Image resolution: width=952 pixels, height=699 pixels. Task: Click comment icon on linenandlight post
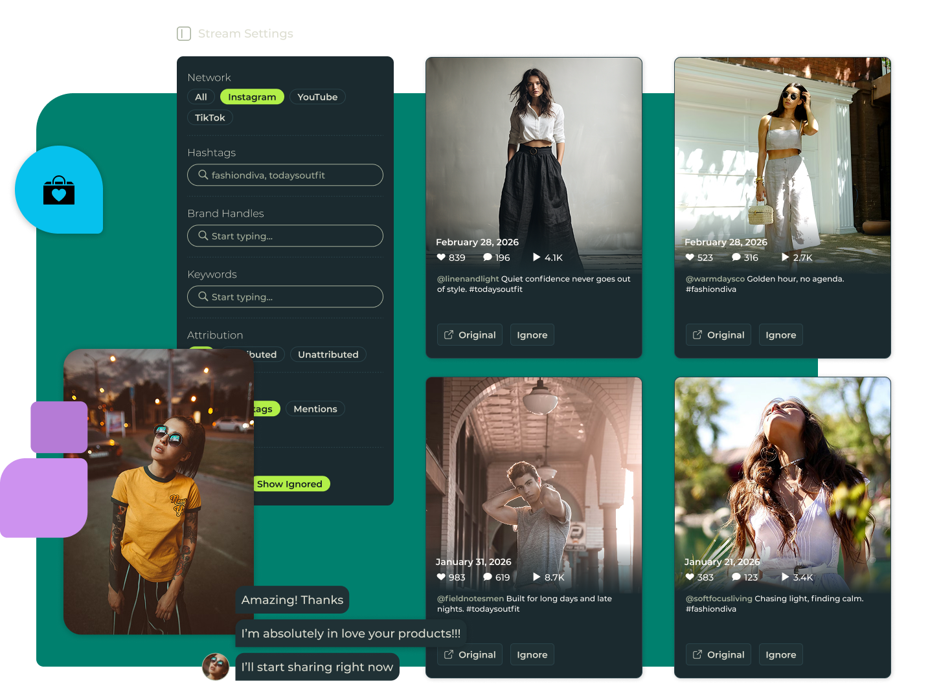[488, 257]
